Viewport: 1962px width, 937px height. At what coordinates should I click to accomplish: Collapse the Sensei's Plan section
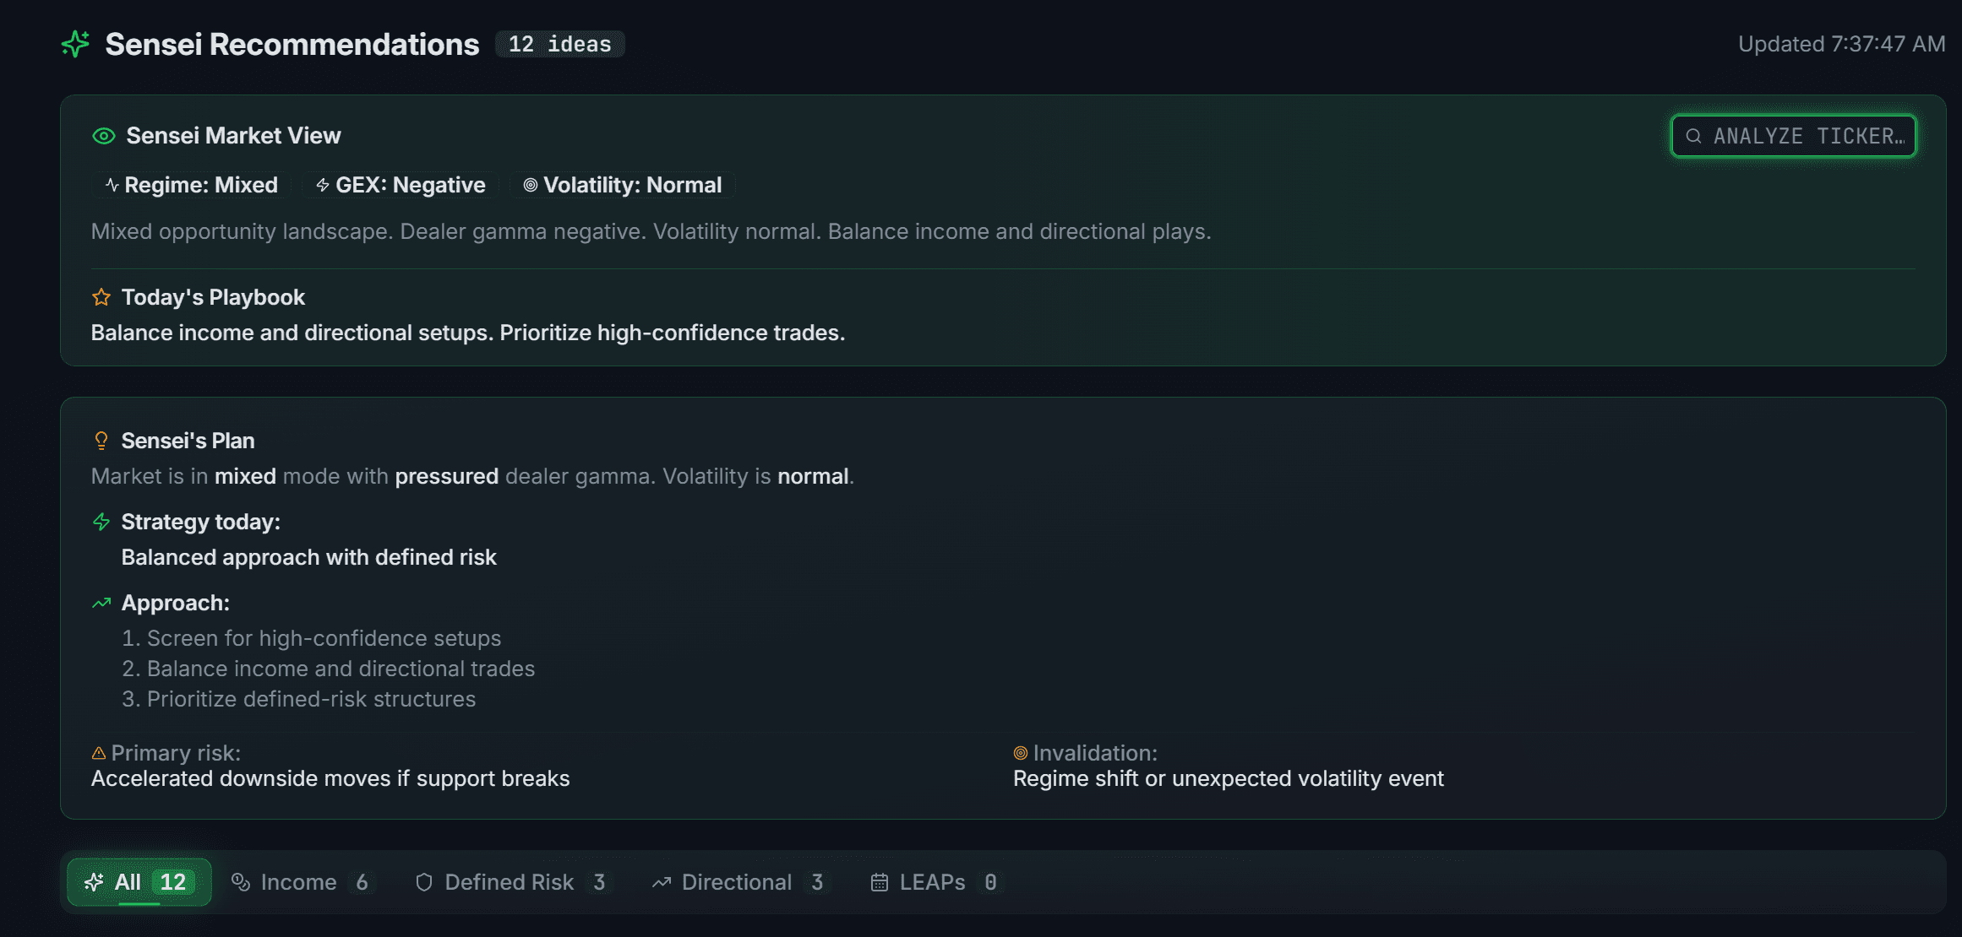pos(188,440)
